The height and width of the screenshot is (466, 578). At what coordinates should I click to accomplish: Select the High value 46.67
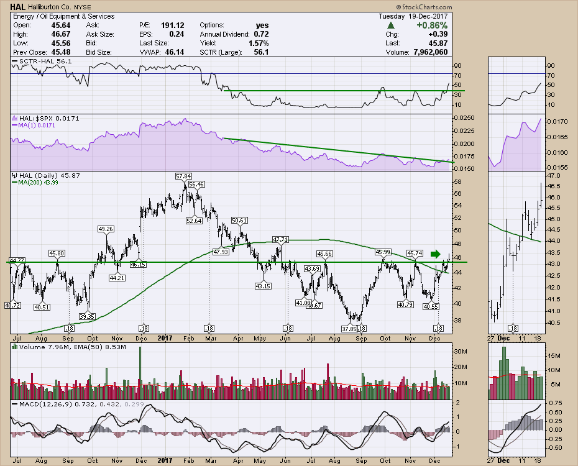click(x=61, y=34)
